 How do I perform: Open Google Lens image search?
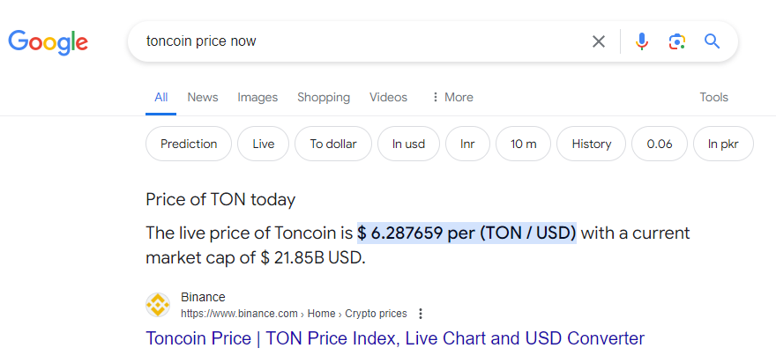(x=677, y=41)
